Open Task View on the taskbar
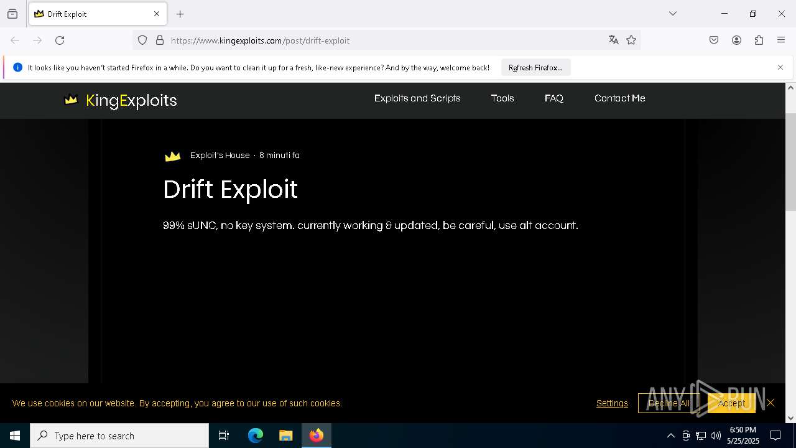796x448 pixels. (224, 436)
